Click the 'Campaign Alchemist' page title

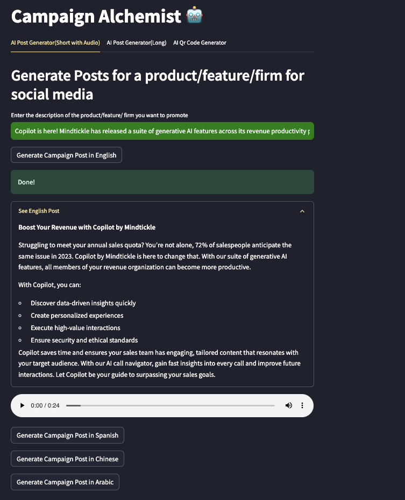[96, 16]
